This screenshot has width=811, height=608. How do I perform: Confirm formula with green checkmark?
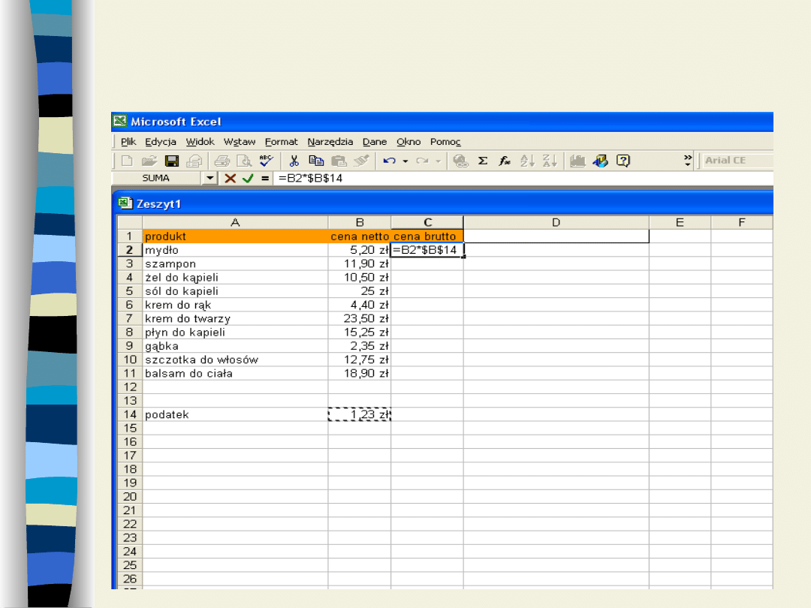[248, 179]
